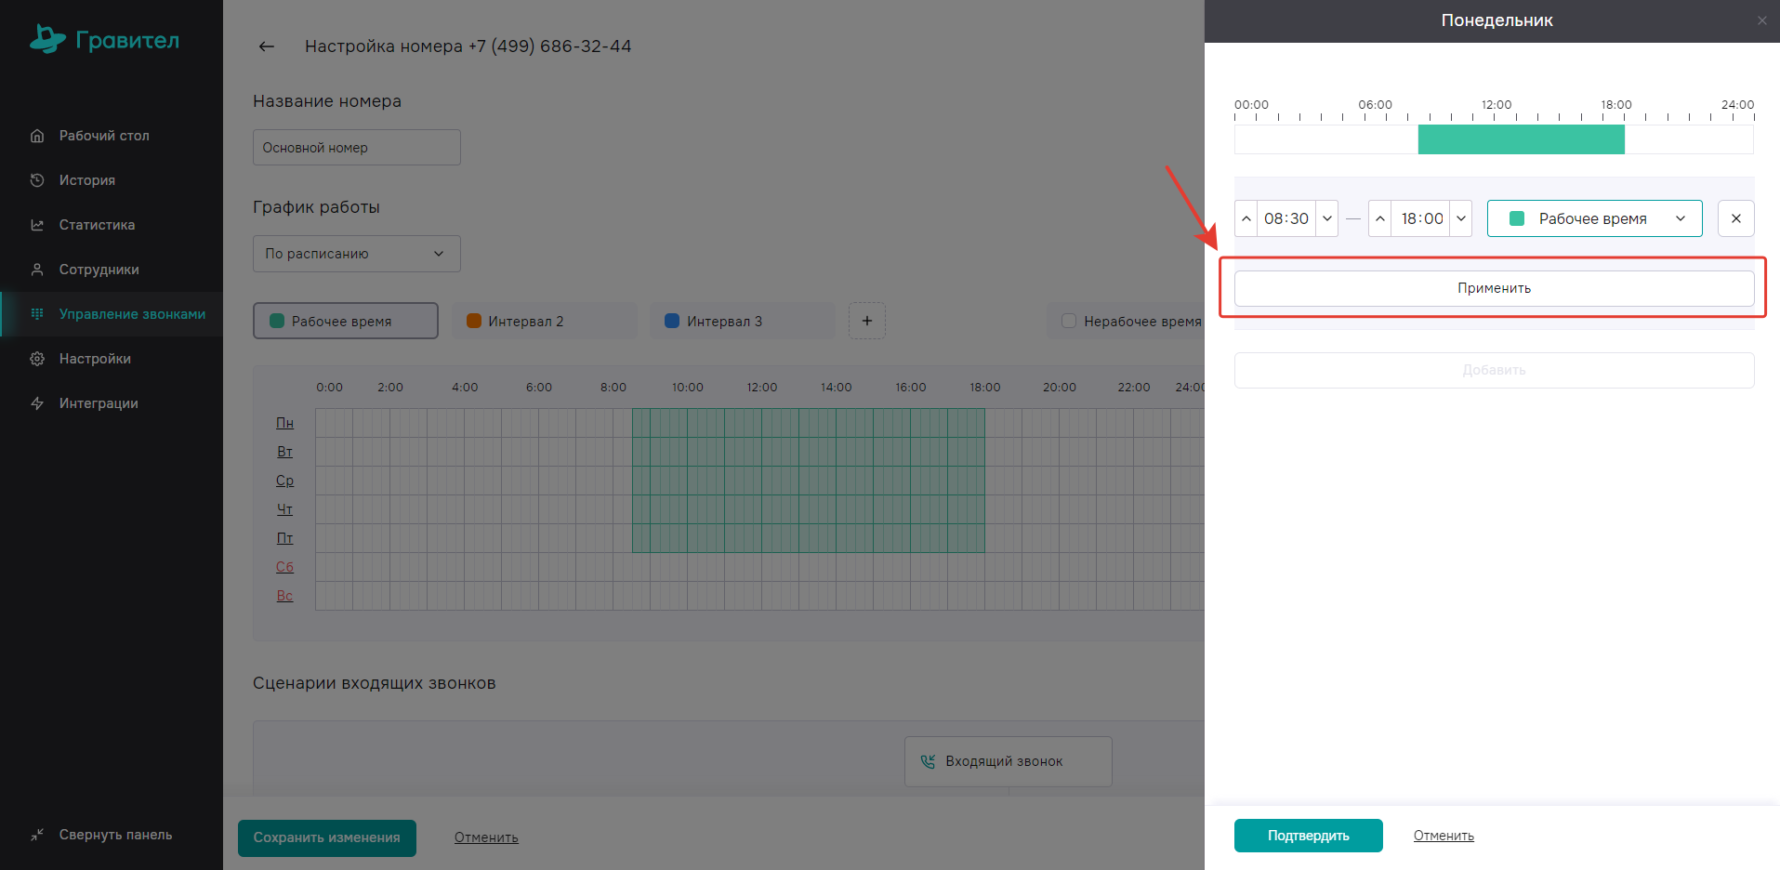Go to Настройки in the sidebar
This screenshot has width=1780, height=870.
pyautogui.click(x=95, y=359)
